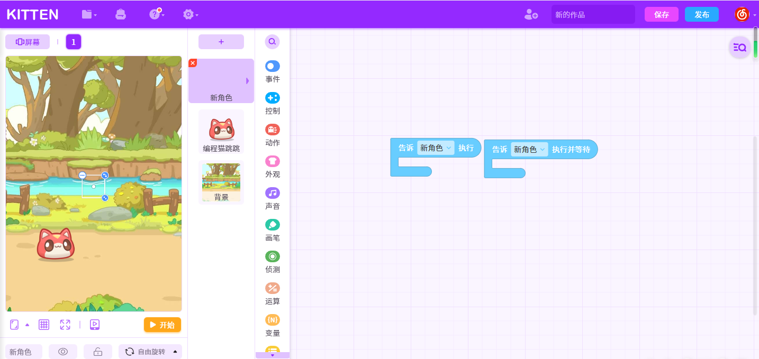Edit the sprite name field 新角色
Viewport: 759px width, 359px height.
(x=24, y=352)
